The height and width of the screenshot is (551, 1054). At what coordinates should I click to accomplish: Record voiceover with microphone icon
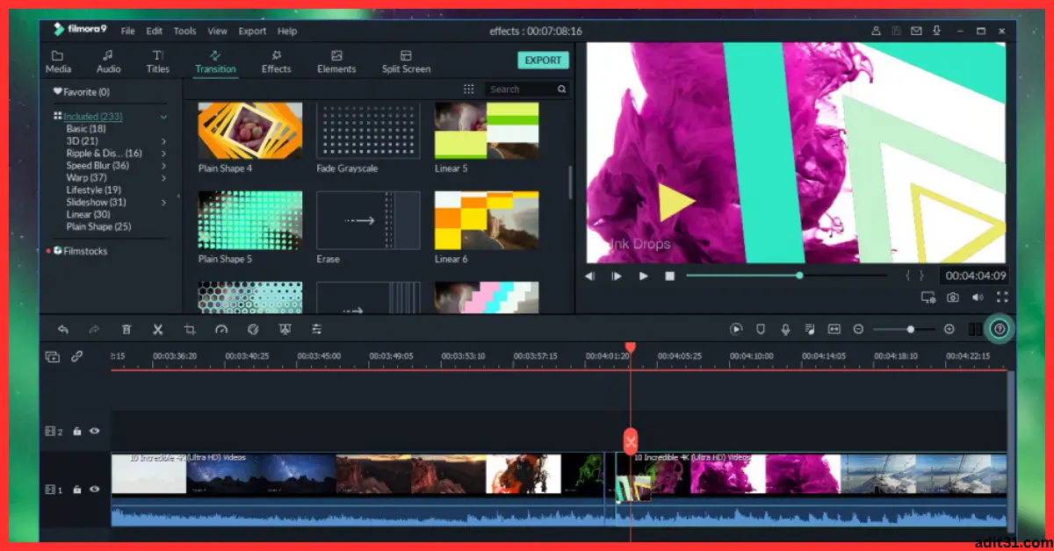coord(785,329)
